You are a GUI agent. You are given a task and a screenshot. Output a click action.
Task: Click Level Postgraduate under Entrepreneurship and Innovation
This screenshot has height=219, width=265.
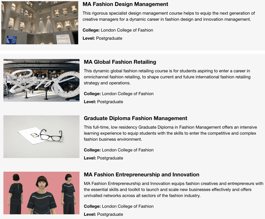(103, 215)
